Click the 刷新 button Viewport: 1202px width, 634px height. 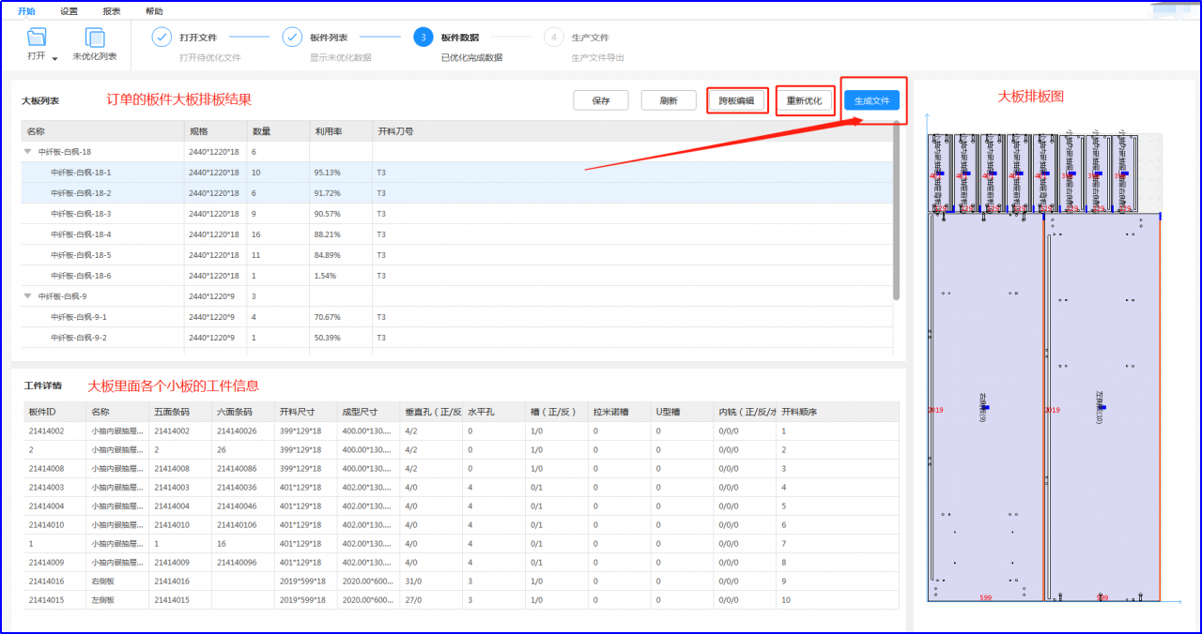pyautogui.click(x=669, y=100)
